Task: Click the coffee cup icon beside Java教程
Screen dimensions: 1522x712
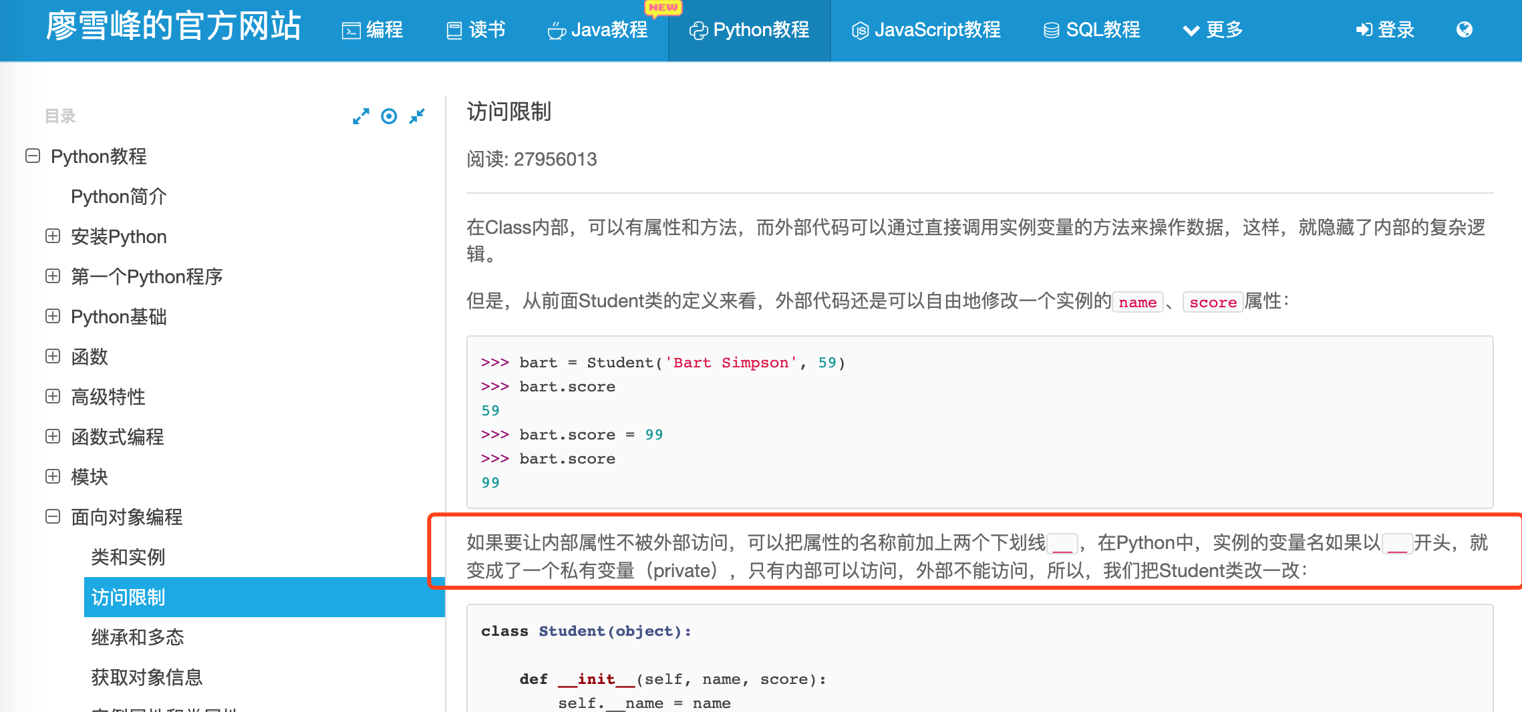Action: pyautogui.click(x=557, y=31)
